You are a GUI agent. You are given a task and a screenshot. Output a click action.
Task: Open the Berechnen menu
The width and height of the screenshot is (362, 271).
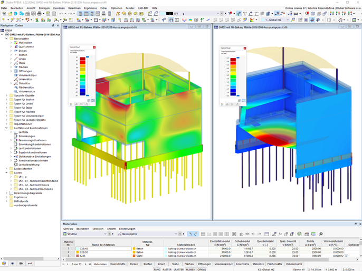(x=74, y=8)
